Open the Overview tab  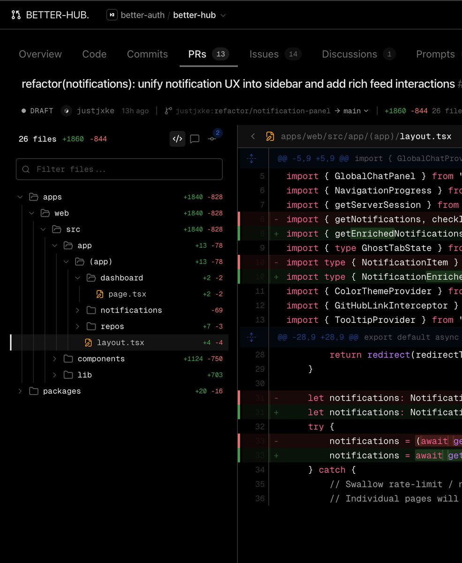[x=40, y=54]
